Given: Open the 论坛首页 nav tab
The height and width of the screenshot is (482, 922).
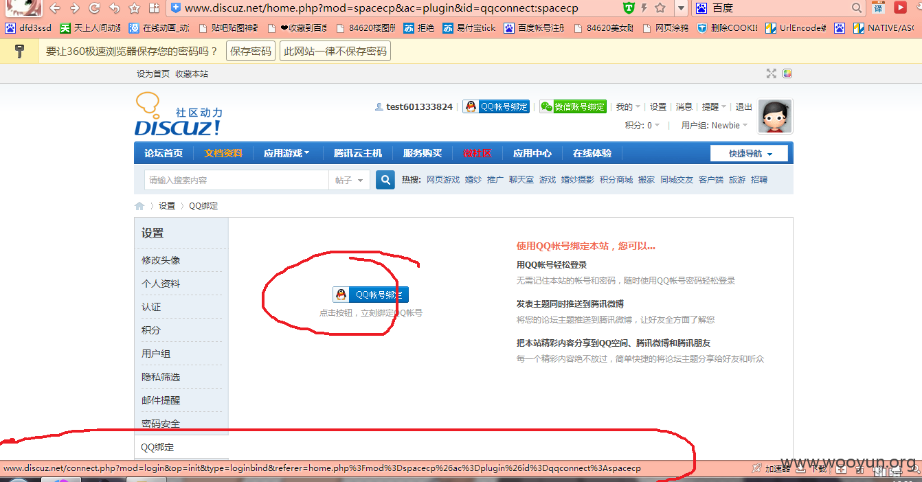Looking at the screenshot, I should coord(164,153).
